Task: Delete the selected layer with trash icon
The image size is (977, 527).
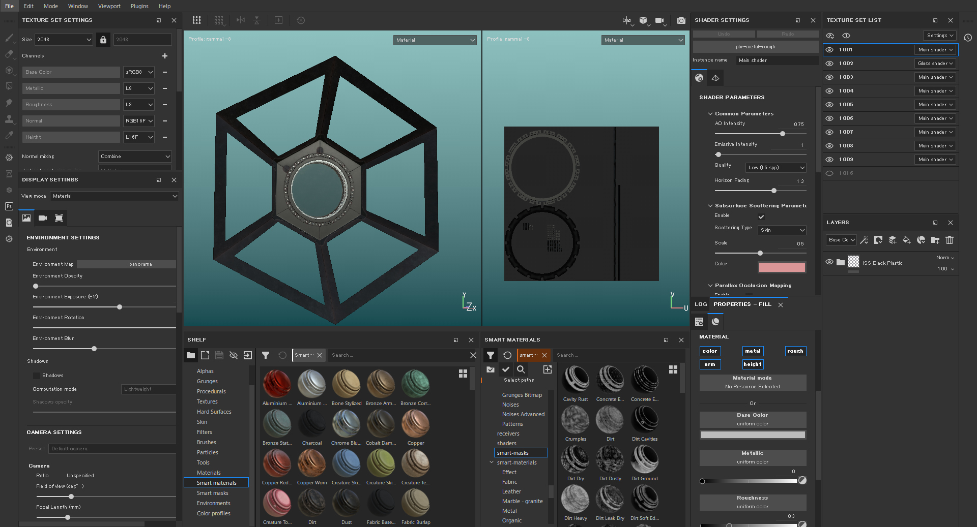Action: (950, 240)
